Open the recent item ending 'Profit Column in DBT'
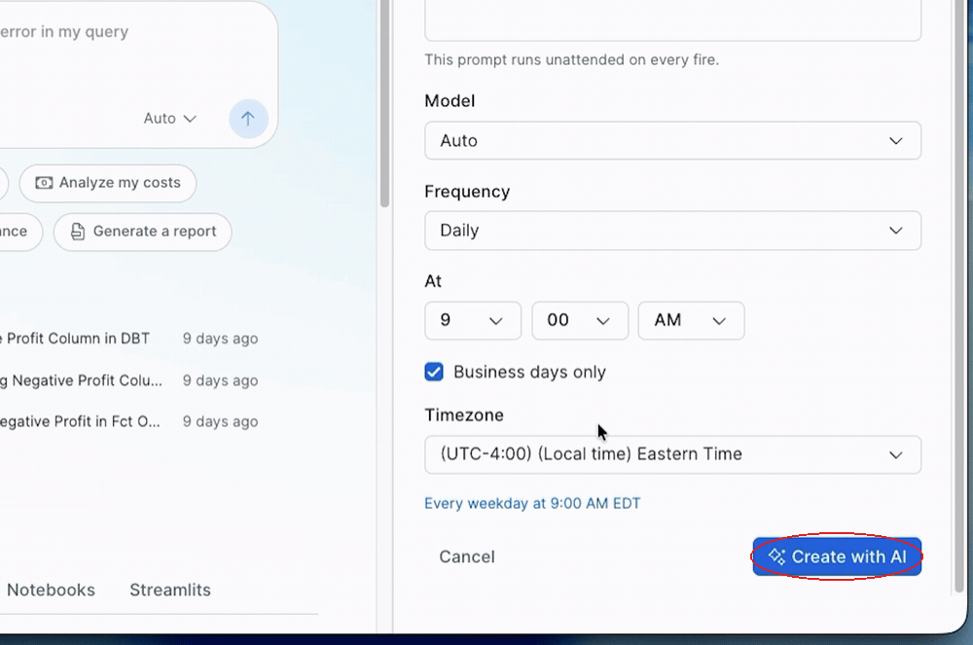 click(129, 339)
